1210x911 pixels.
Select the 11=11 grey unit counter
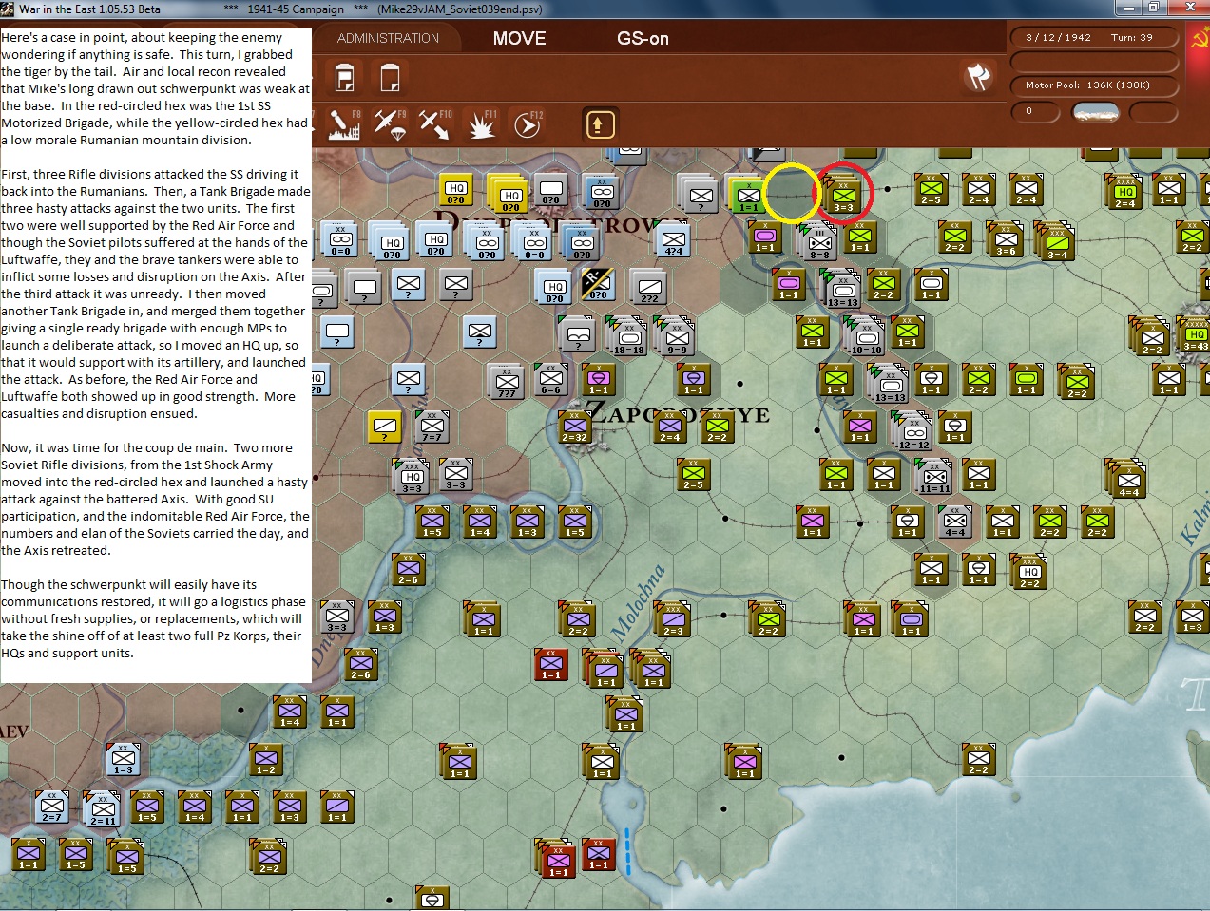point(933,477)
